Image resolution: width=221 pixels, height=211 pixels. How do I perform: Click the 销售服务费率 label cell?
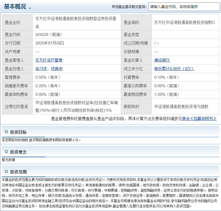tap(17, 86)
